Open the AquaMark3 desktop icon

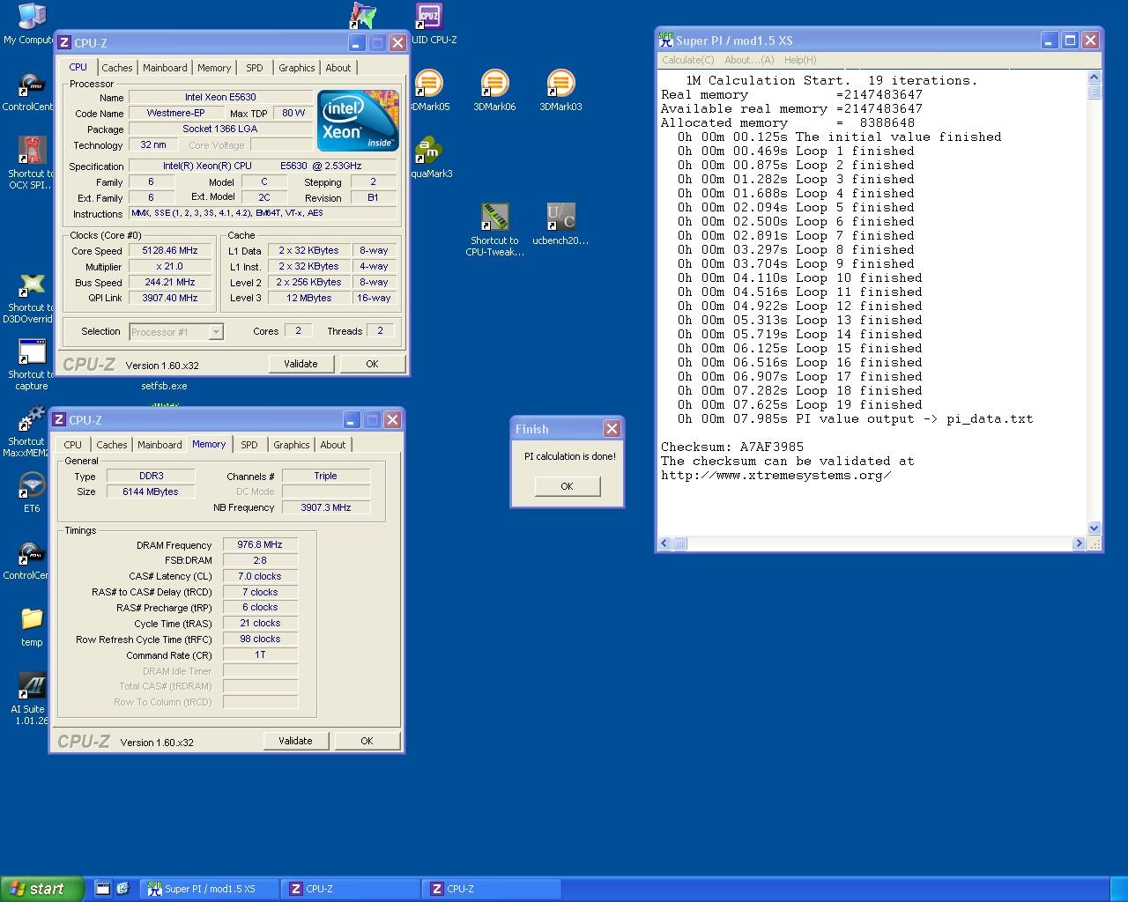point(428,151)
